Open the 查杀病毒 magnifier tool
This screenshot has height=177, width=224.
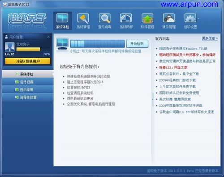pos(104,21)
